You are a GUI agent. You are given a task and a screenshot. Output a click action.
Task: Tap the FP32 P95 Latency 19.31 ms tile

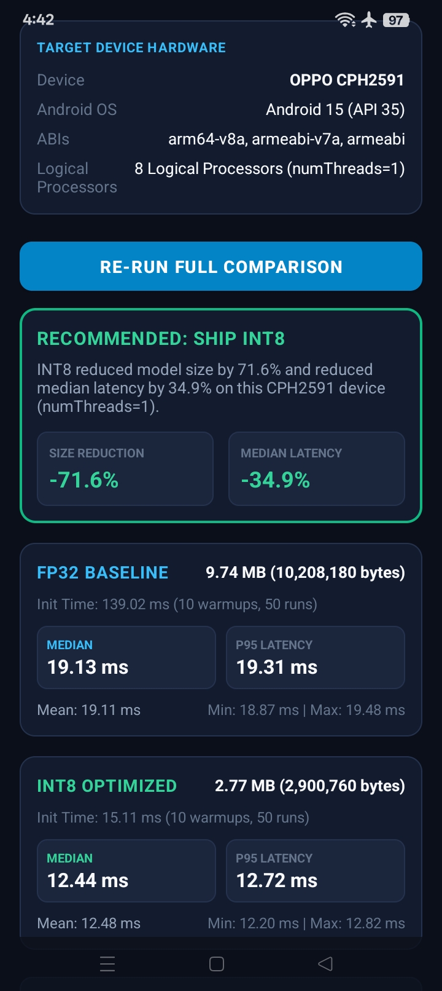point(316,658)
